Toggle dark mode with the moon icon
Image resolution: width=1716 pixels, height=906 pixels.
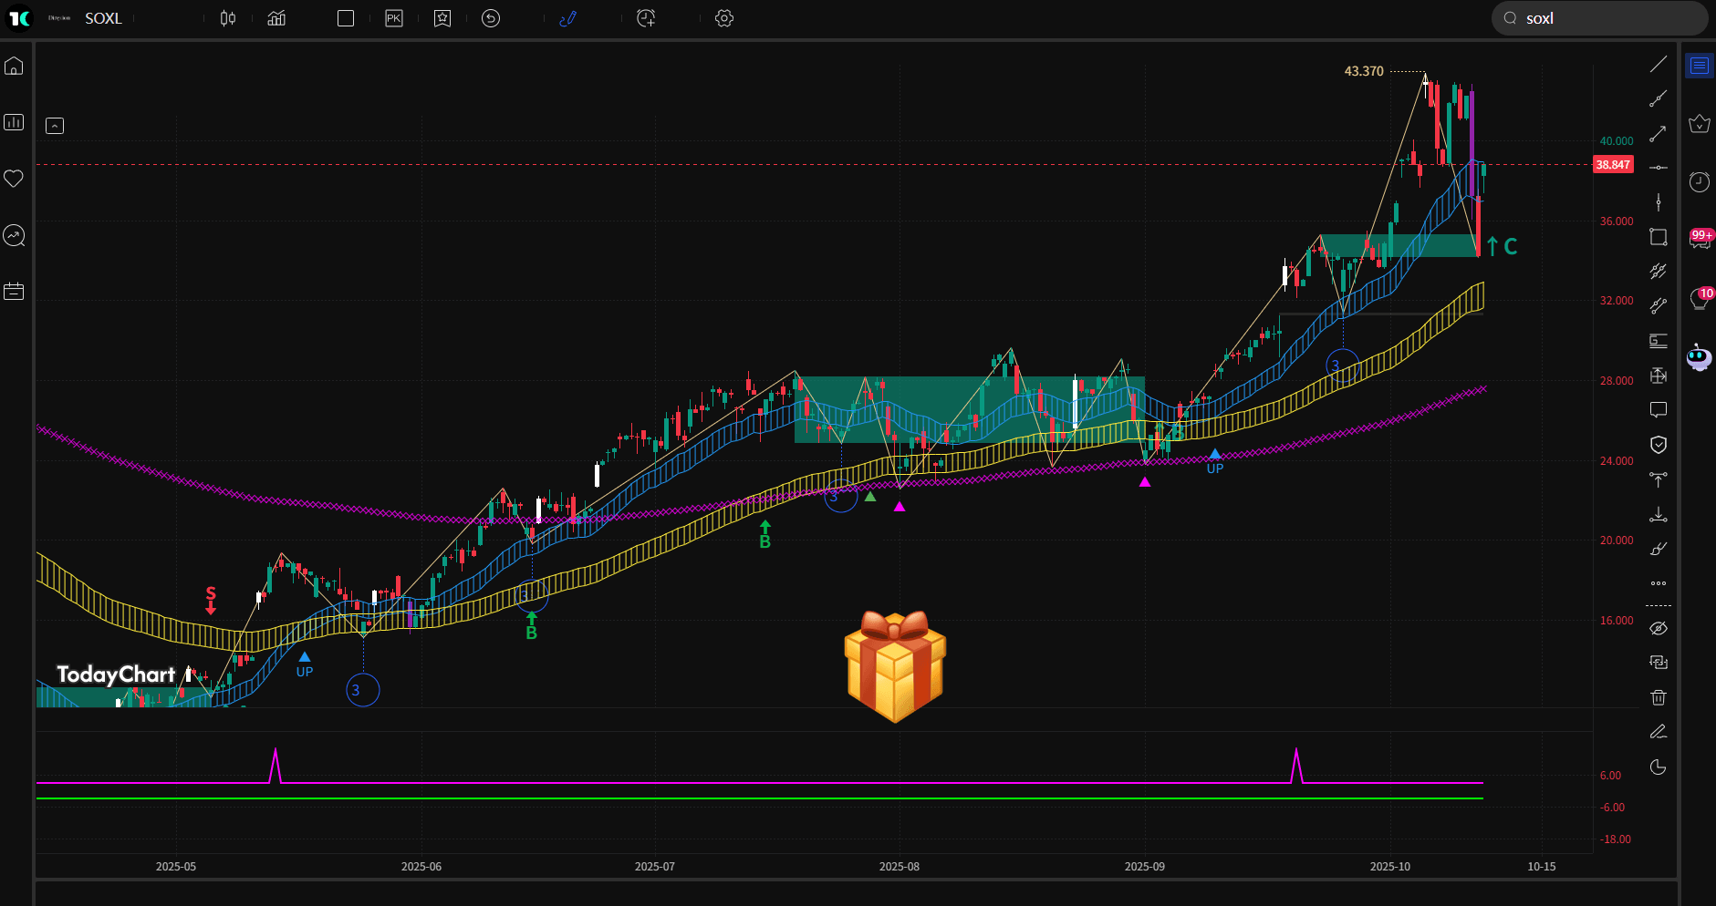coord(1659,767)
